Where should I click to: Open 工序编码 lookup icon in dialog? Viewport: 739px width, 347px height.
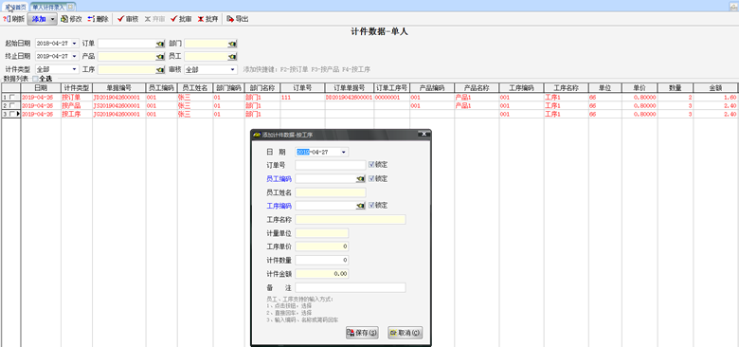(x=361, y=206)
